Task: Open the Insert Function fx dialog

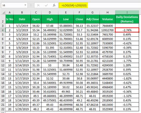Action: click(x=54, y=5)
